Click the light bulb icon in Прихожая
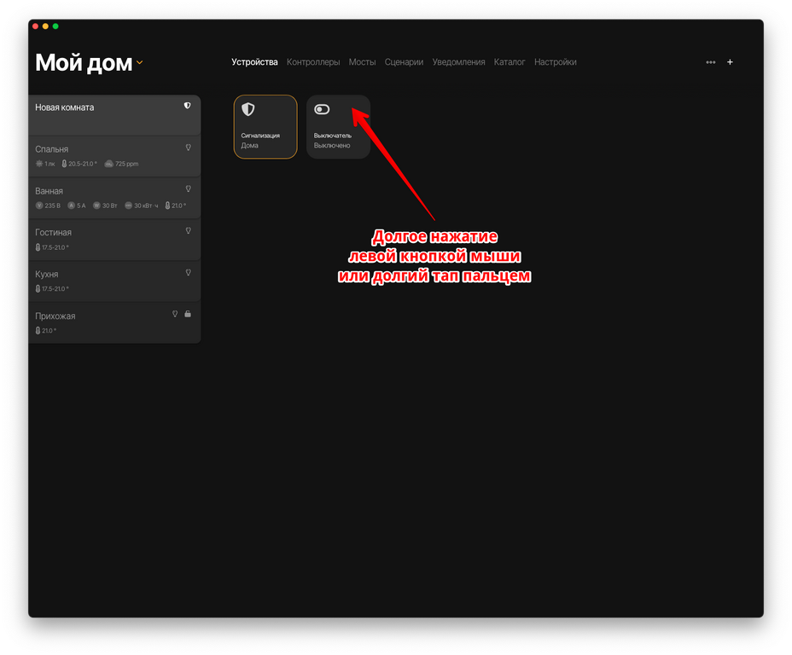 tap(175, 315)
